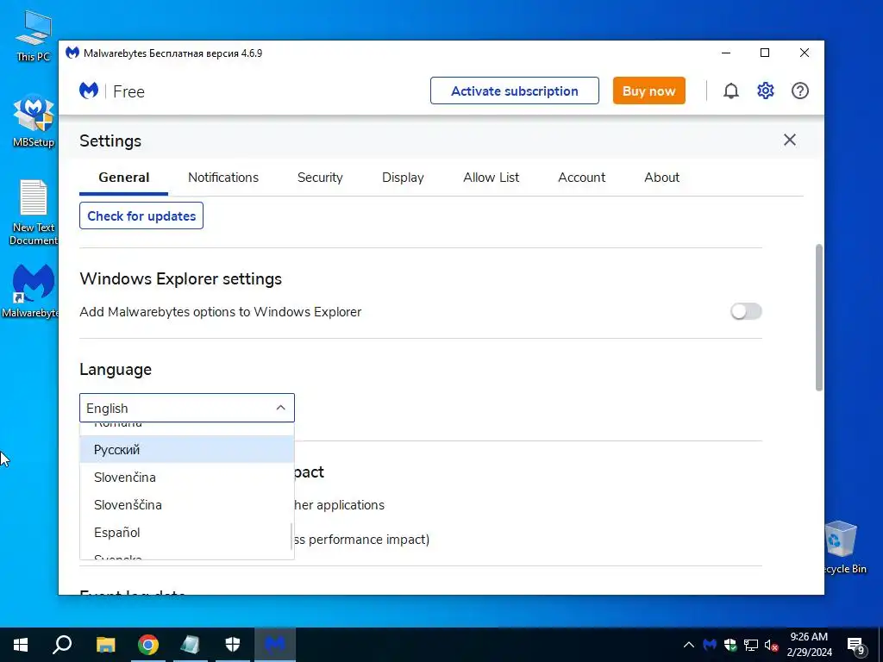This screenshot has height=662, width=883.
Task: Open Windows Security shield in taskbar
Action: pos(233,645)
